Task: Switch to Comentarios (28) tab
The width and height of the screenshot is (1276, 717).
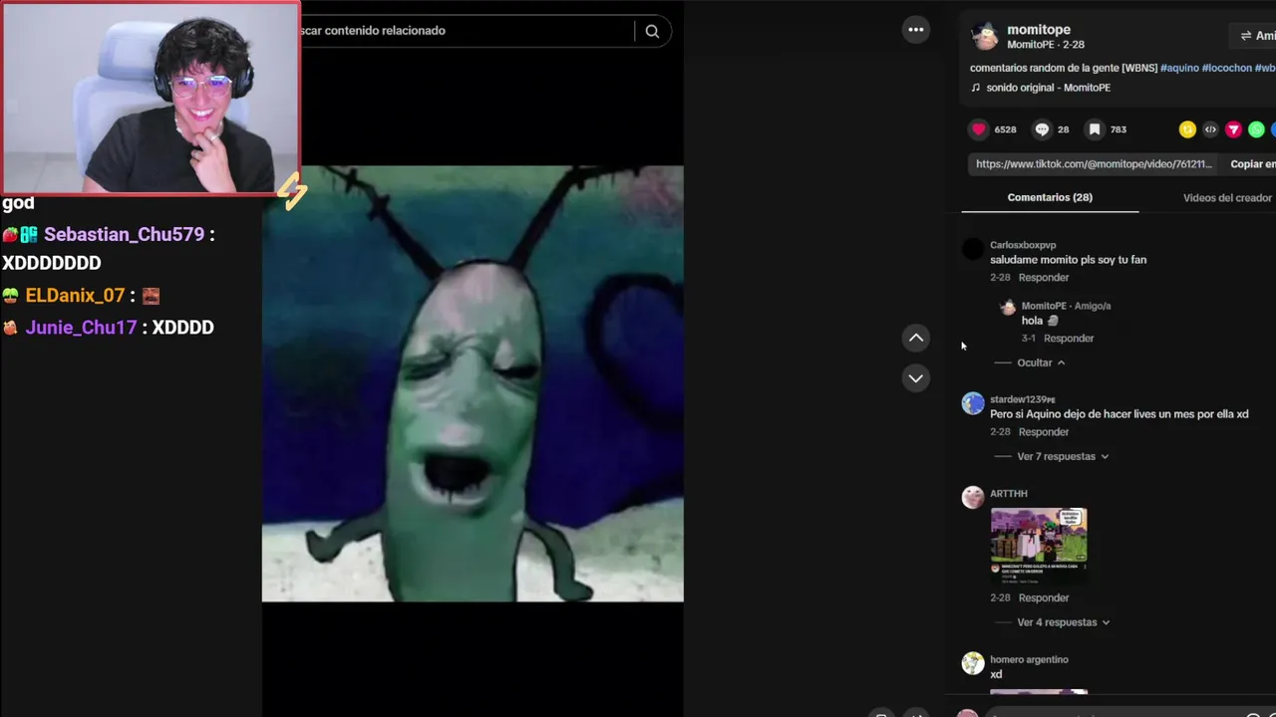Action: [x=1050, y=197]
